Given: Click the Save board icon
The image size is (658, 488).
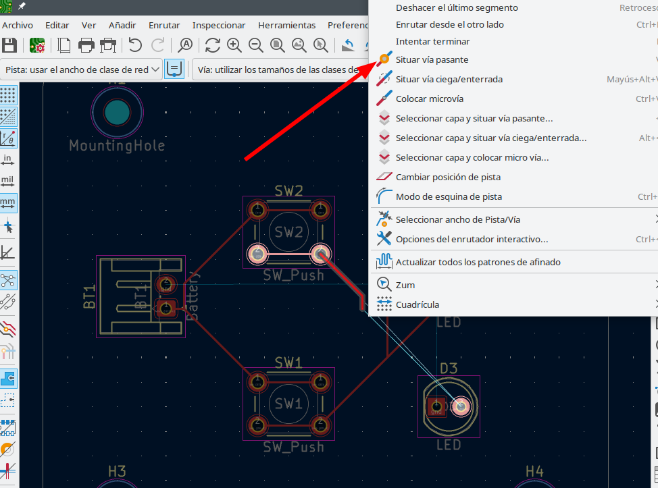Looking at the screenshot, I should [x=9, y=45].
